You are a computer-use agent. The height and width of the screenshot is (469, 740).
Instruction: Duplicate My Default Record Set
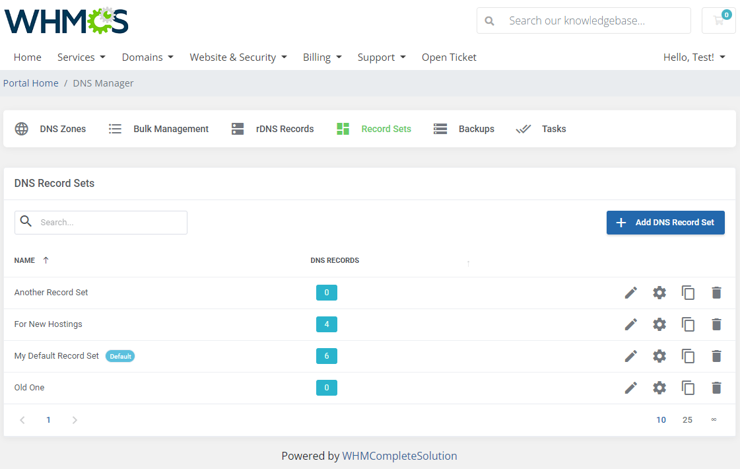688,356
